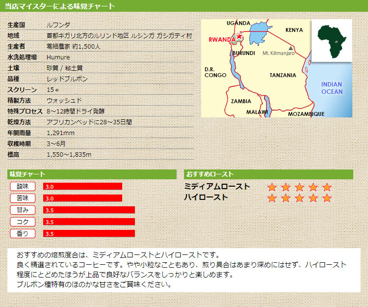
Task: Click last star of ハイロースト rating
Action: [x=327, y=198]
